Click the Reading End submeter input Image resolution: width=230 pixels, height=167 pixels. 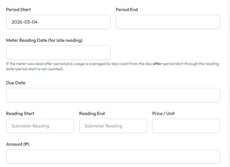(113, 126)
